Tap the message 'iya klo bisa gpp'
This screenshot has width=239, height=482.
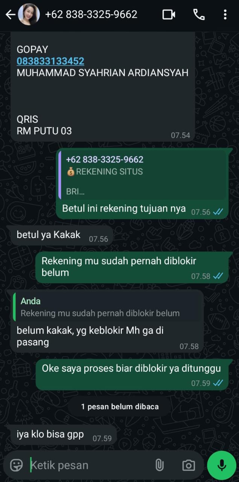(50, 435)
